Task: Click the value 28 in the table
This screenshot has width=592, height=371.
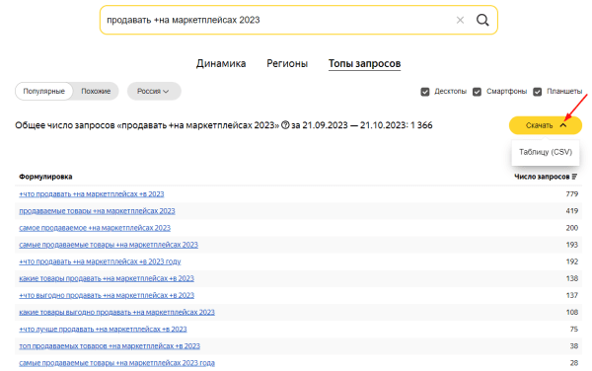Action: click(574, 363)
